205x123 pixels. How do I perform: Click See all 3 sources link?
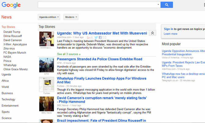tap(69, 54)
